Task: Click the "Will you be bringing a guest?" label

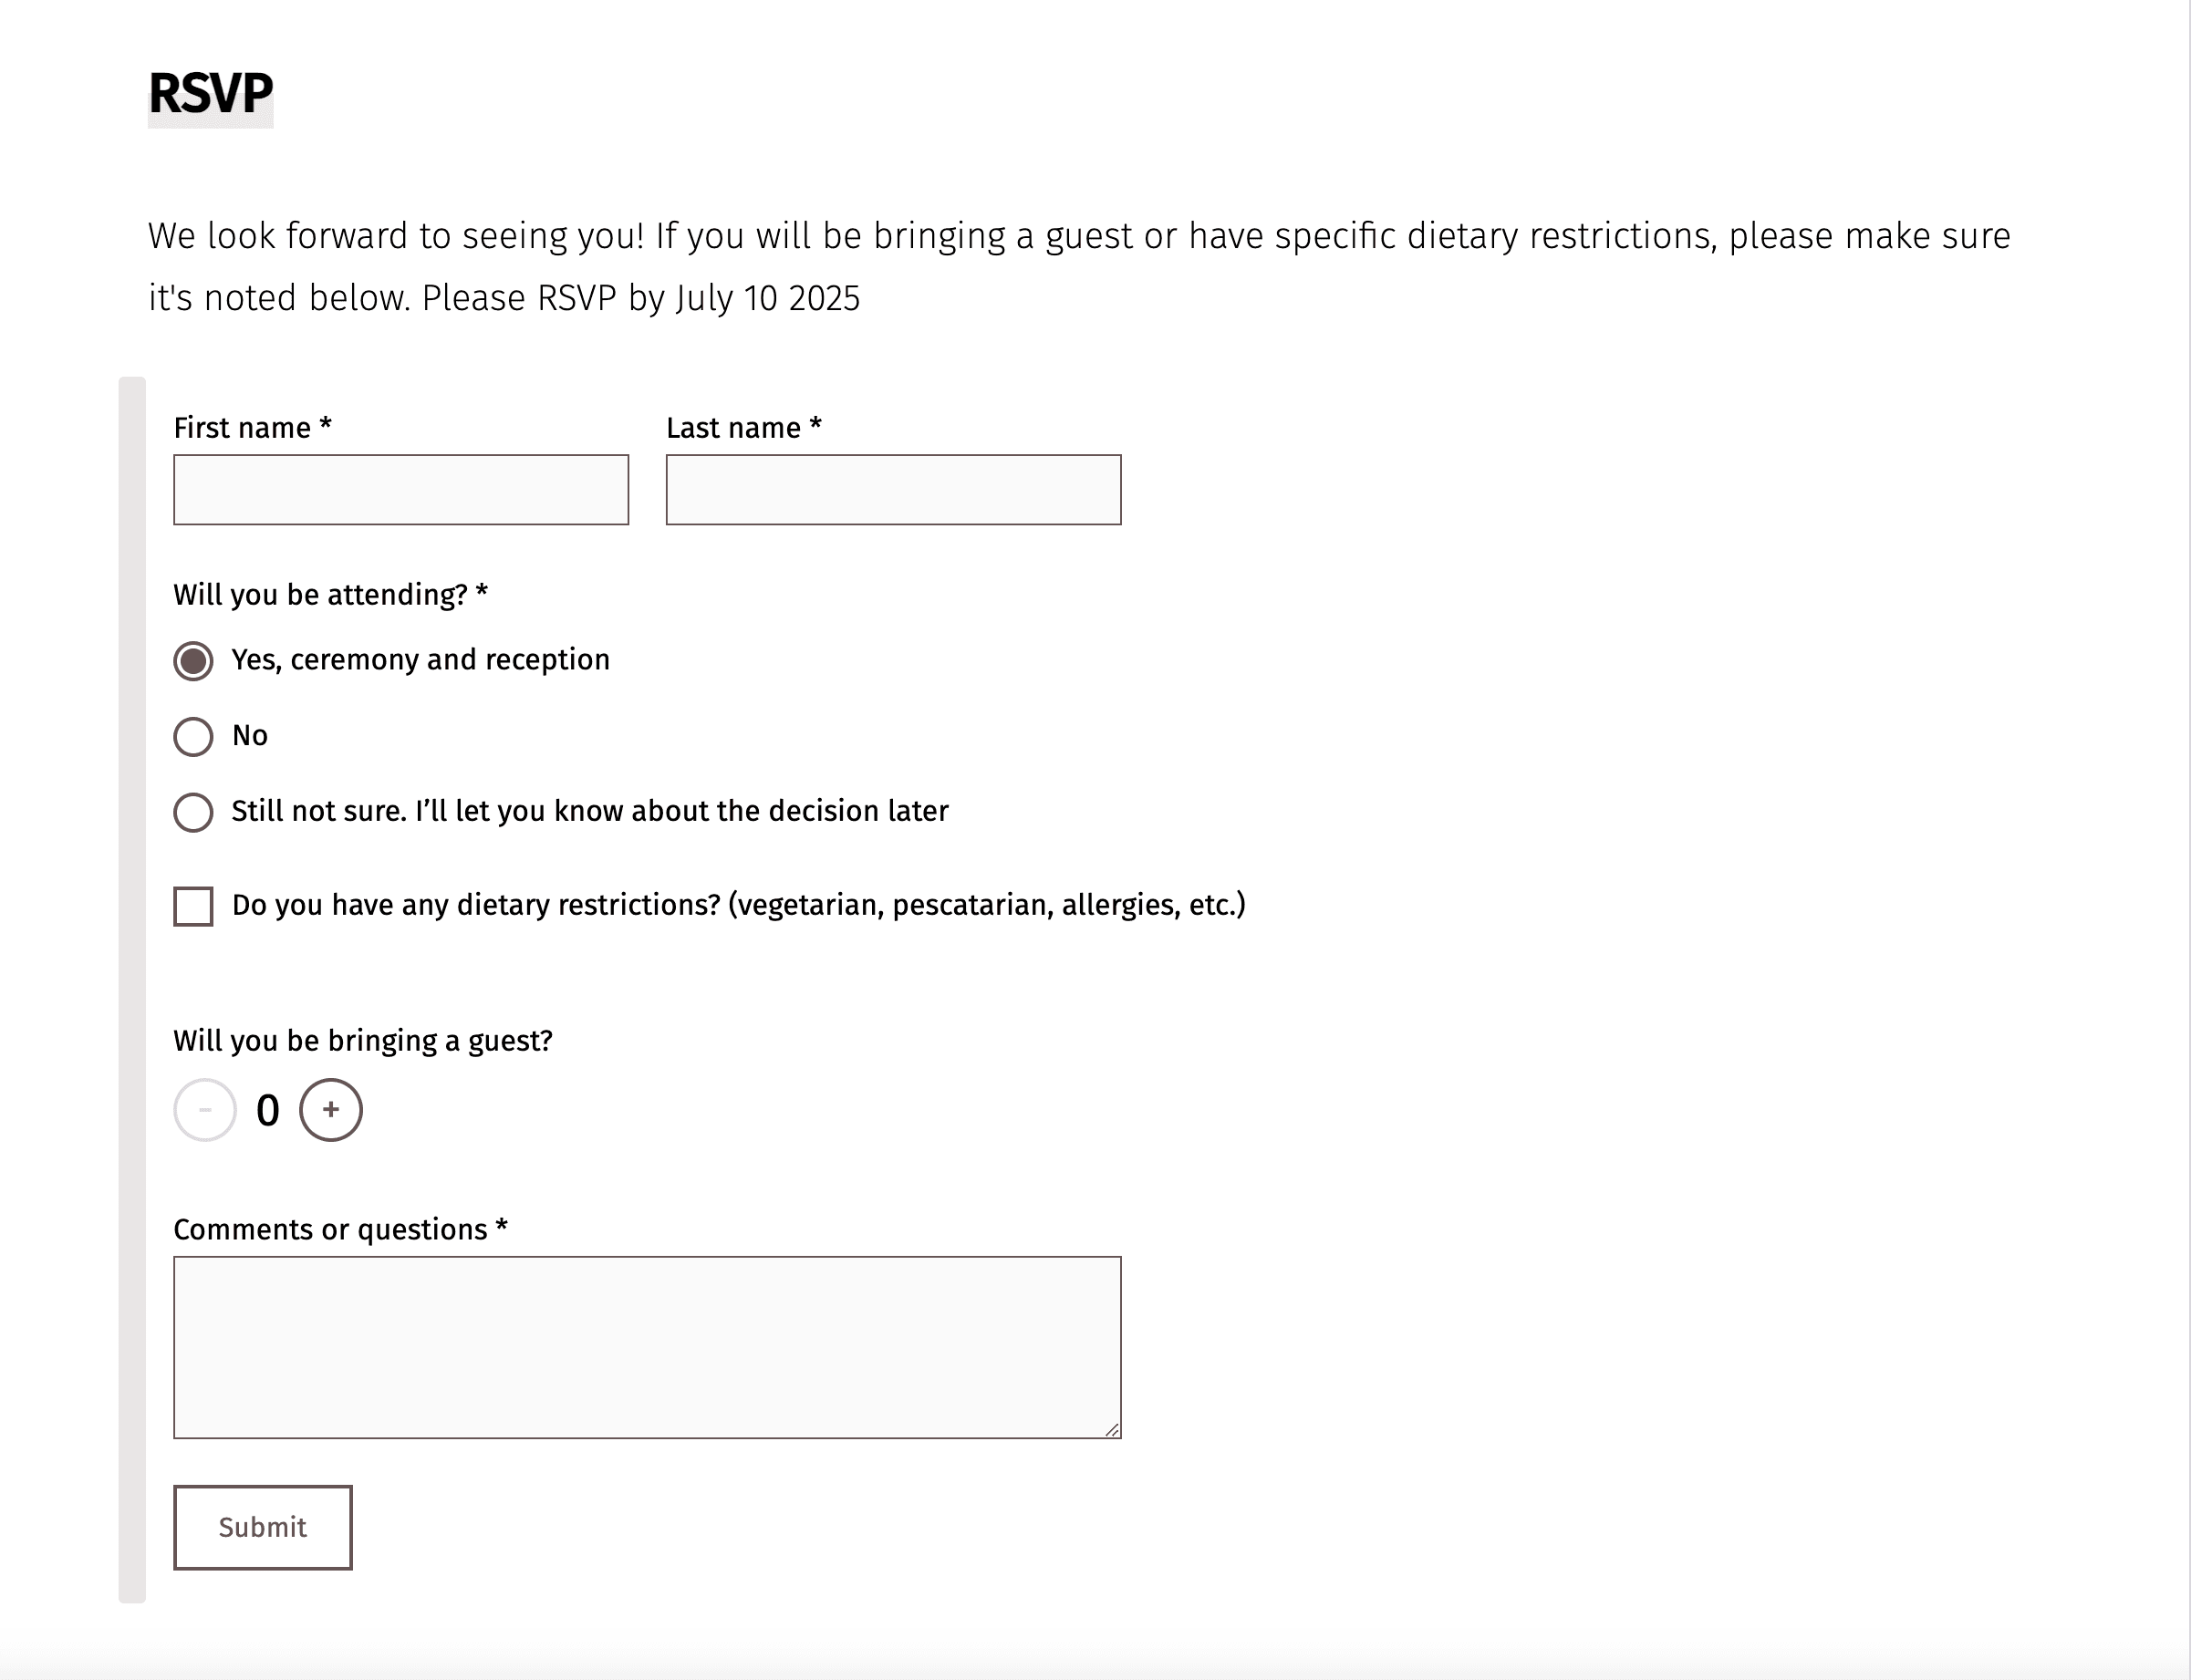Action: click(x=363, y=1041)
